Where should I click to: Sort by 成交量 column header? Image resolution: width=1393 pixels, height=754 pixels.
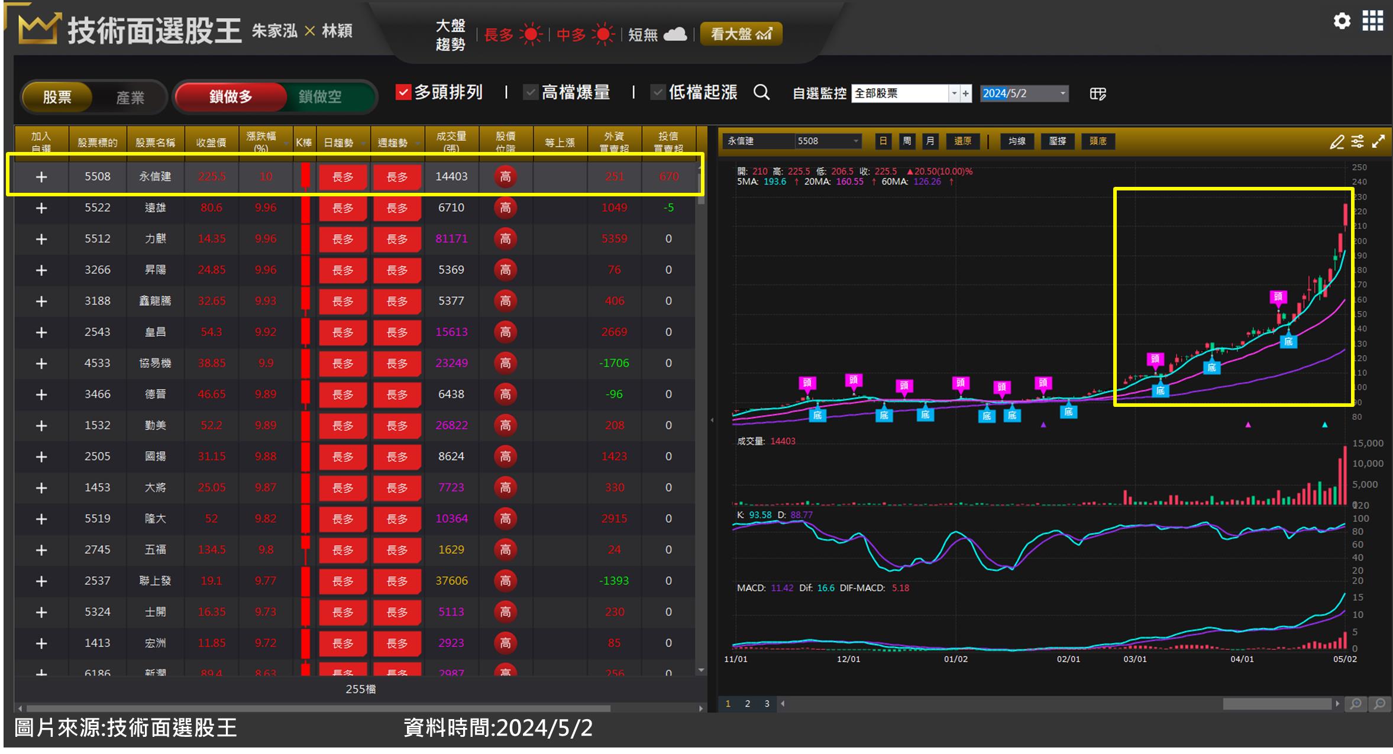[x=451, y=143]
